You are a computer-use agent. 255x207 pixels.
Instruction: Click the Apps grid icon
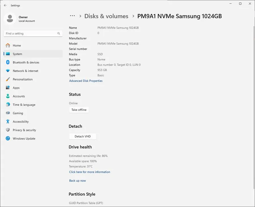pyautogui.click(x=8, y=88)
